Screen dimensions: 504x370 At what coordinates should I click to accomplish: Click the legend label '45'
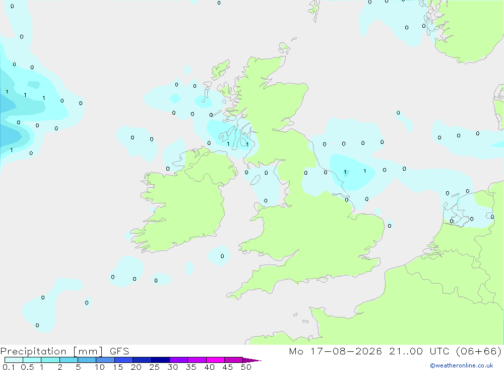click(x=228, y=367)
